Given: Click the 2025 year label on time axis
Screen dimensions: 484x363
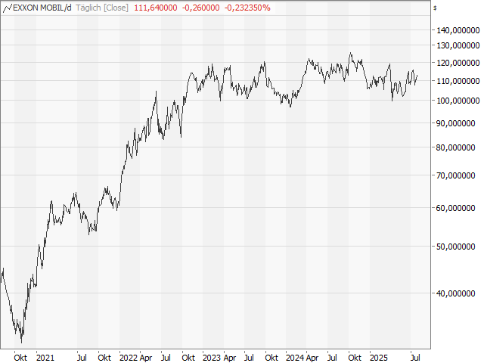Looking at the screenshot, I should pos(379,358).
